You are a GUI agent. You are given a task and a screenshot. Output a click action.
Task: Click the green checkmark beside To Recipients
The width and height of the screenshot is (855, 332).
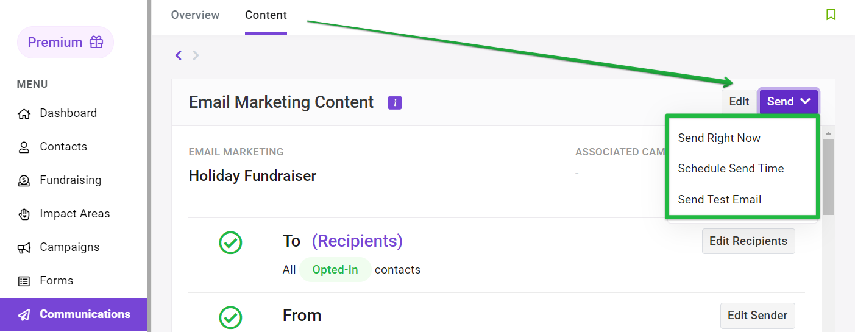tap(230, 243)
